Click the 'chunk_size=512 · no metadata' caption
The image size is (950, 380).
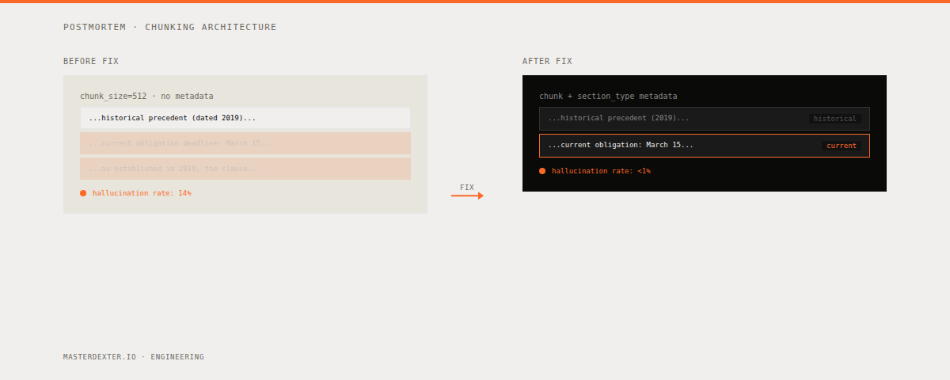click(146, 97)
